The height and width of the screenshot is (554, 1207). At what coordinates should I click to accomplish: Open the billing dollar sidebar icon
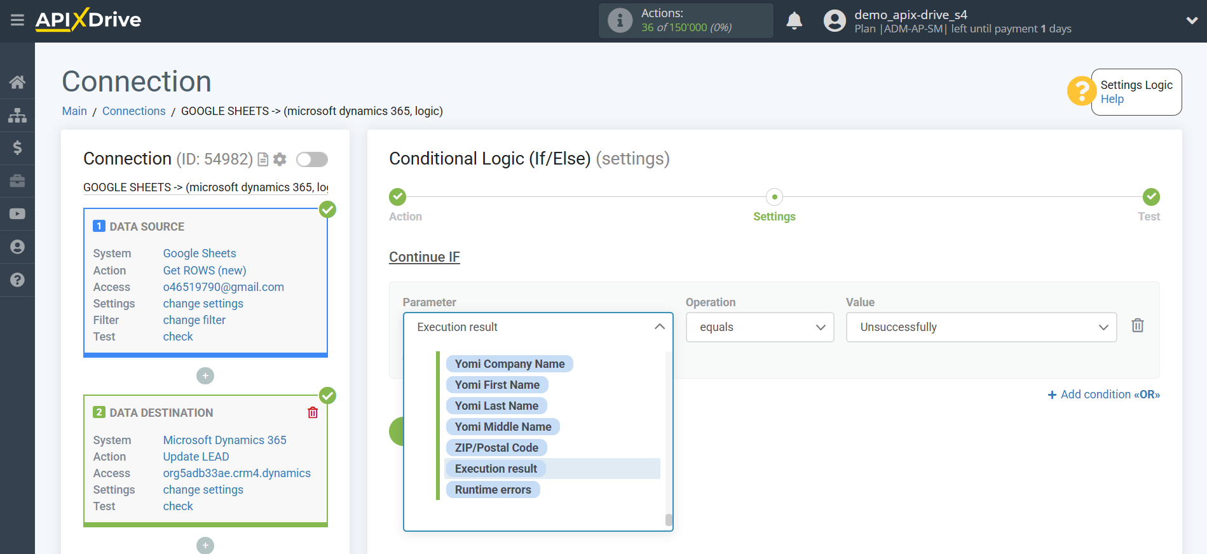tap(17, 148)
